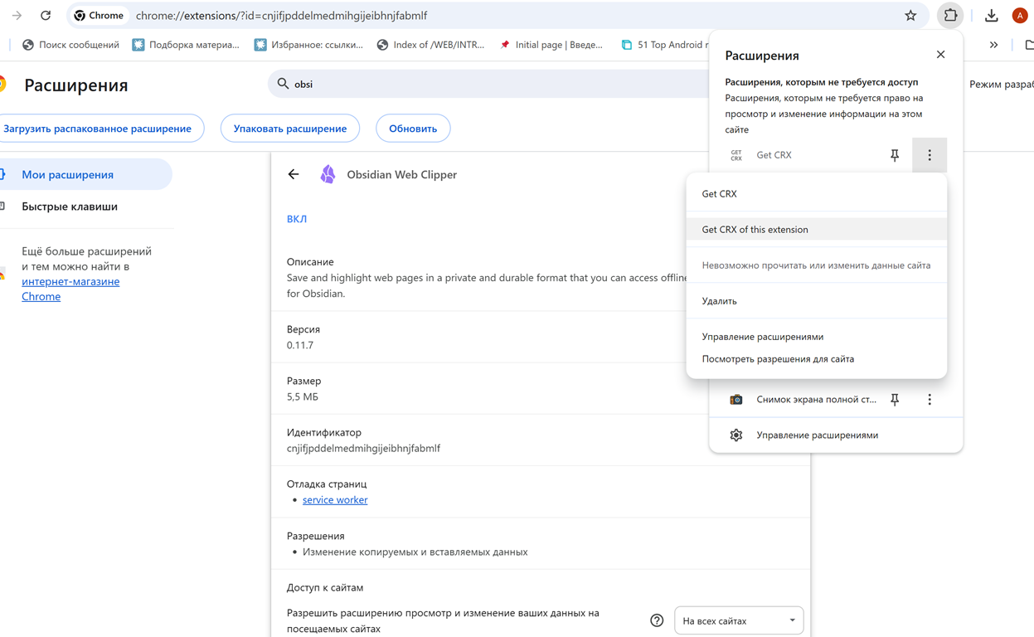Open browser downloads icon
Screen dimensions: 1034x637
991,15
